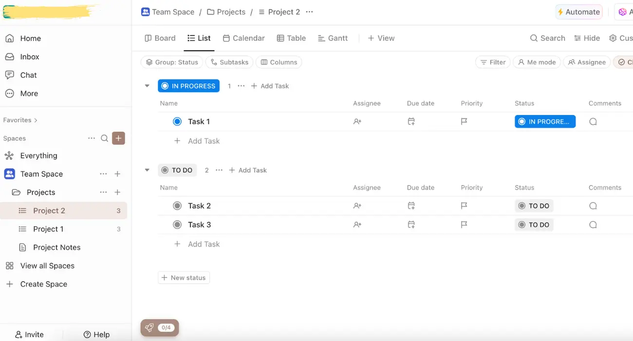
Task: Open the due date calendar icon for Task 2
Action: (x=411, y=206)
